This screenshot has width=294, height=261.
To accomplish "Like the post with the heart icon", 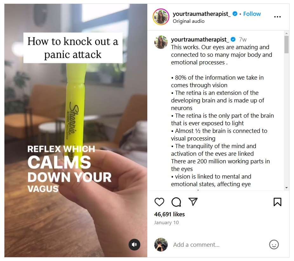I will 159,202.
